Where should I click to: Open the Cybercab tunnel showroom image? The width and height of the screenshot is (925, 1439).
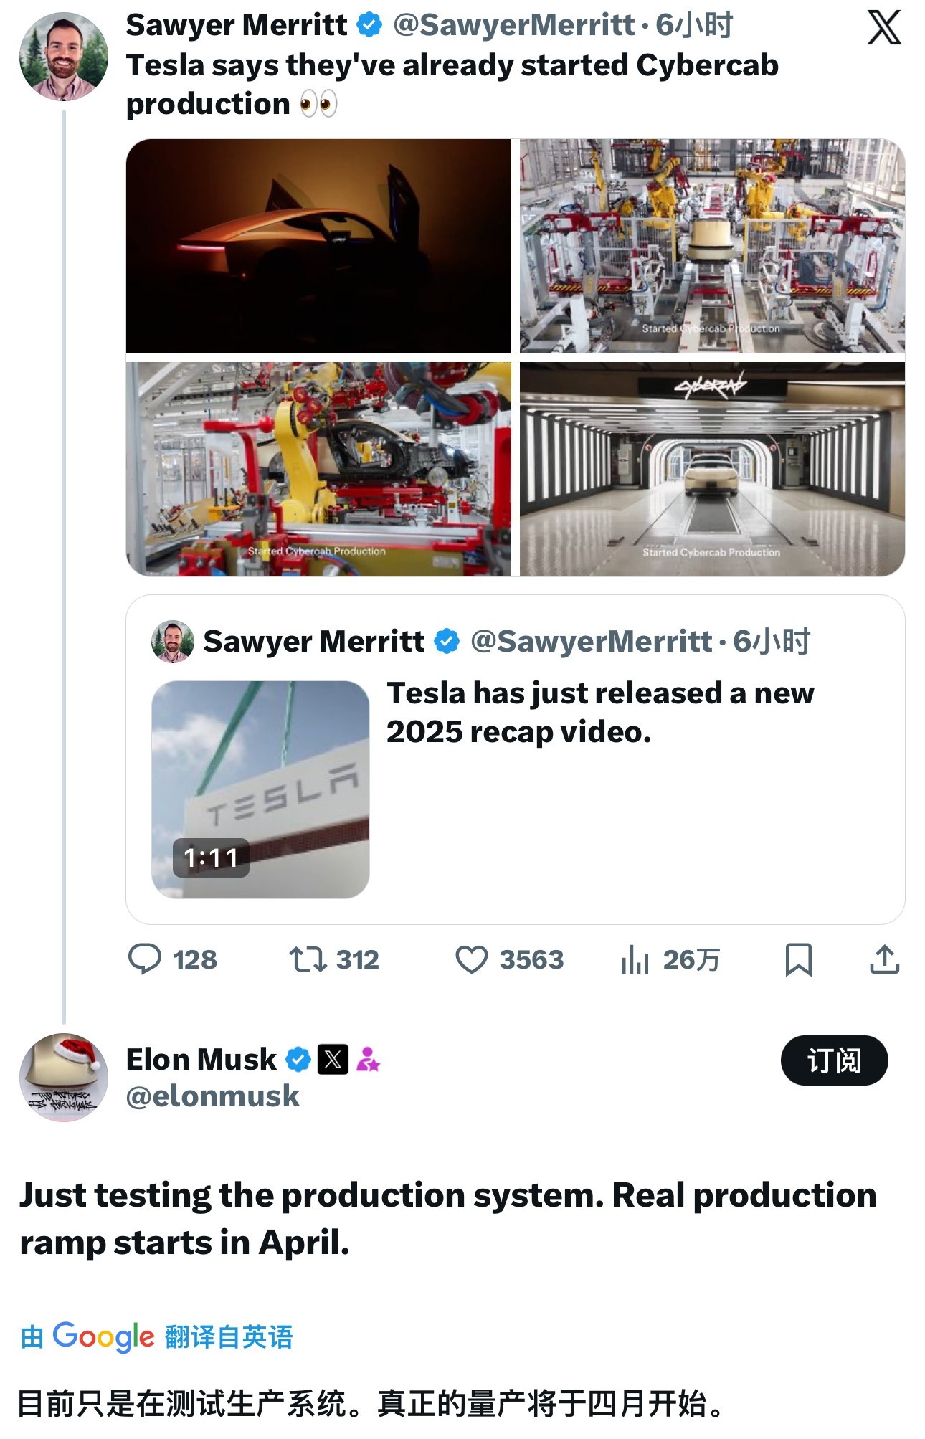point(711,469)
